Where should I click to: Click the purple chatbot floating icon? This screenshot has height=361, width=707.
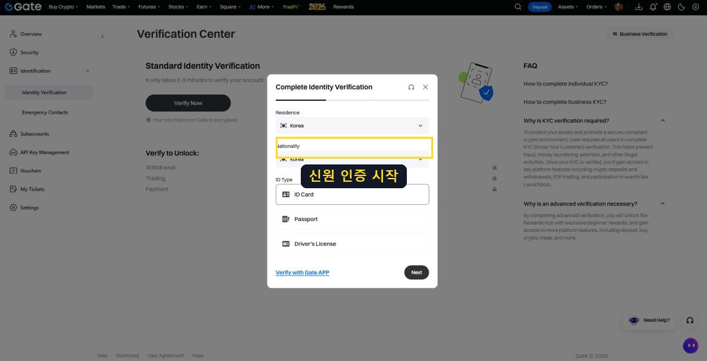point(690,346)
